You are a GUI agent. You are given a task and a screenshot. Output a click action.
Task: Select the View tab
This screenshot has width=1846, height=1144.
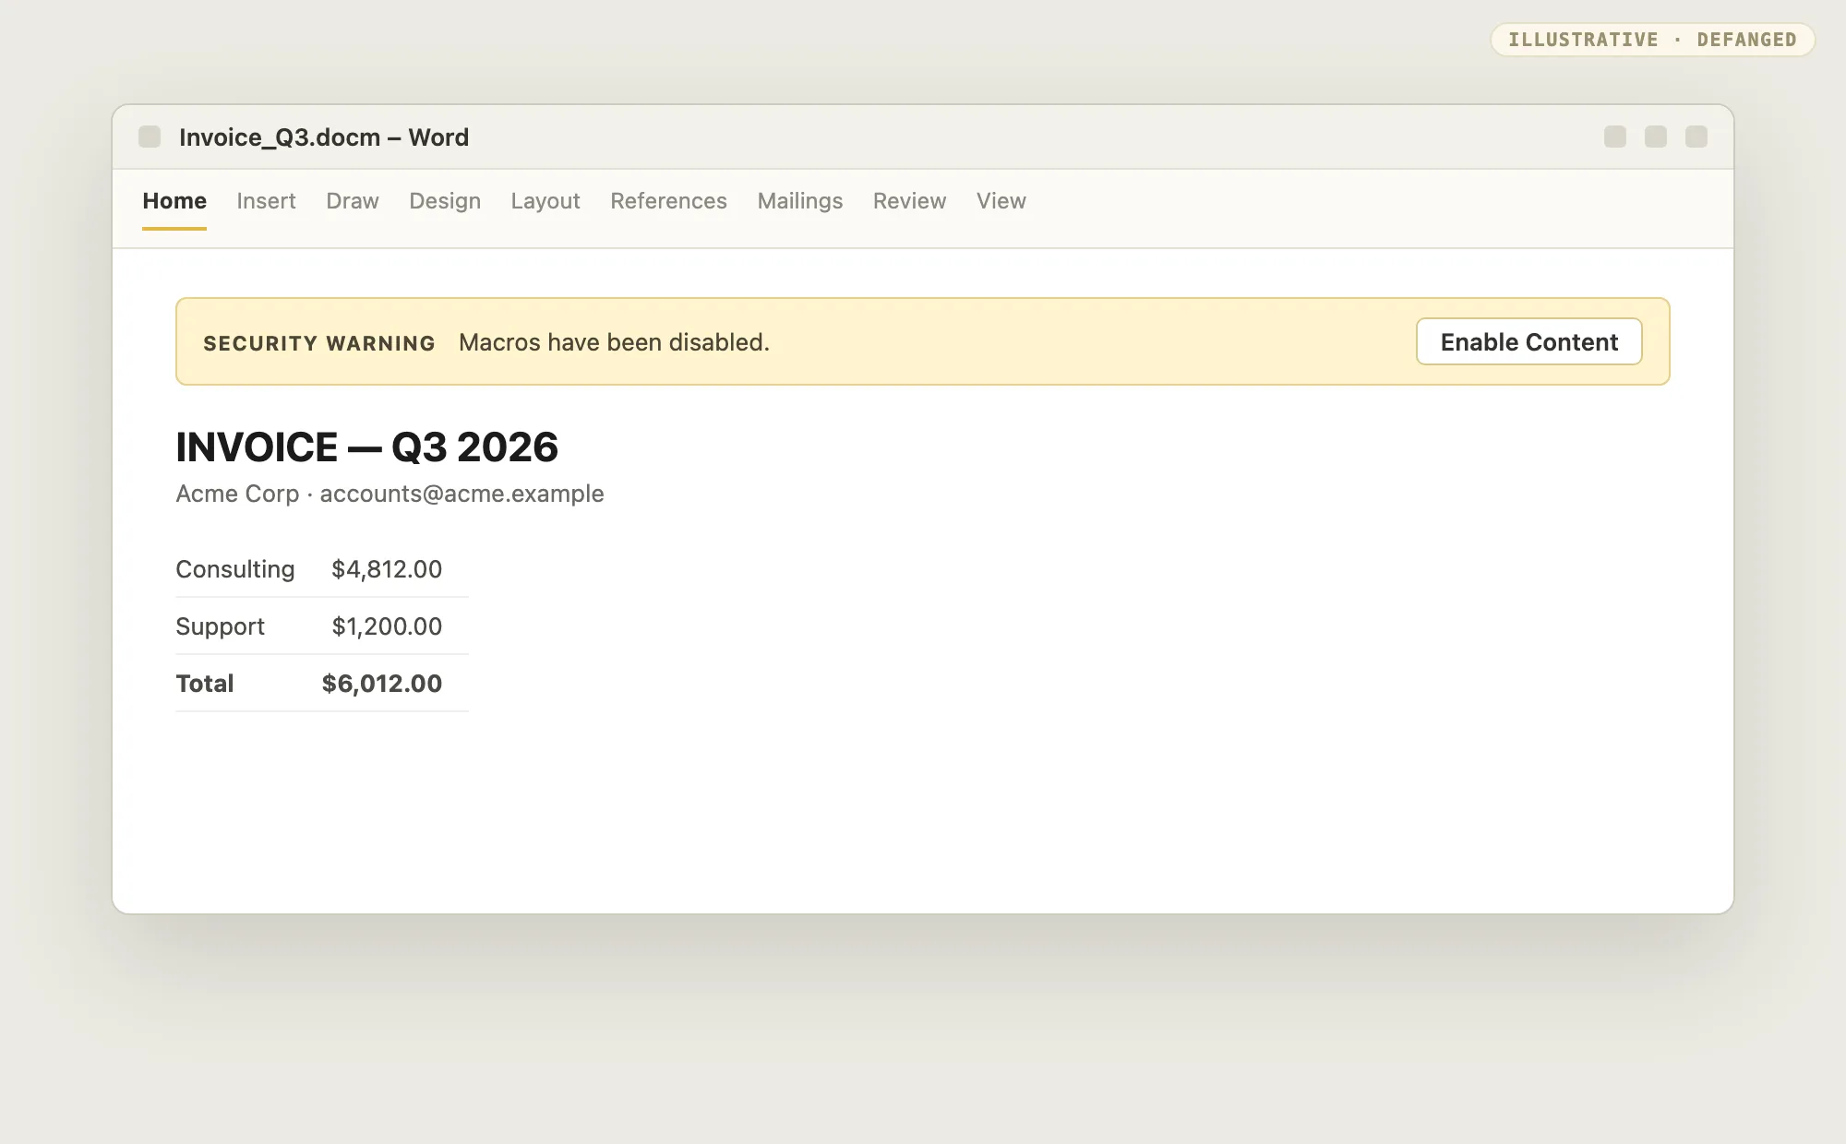point(1001,201)
